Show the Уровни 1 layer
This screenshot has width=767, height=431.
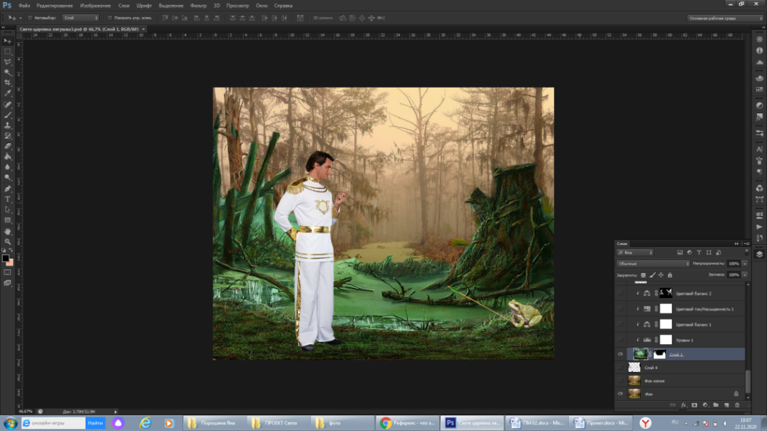(x=620, y=340)
